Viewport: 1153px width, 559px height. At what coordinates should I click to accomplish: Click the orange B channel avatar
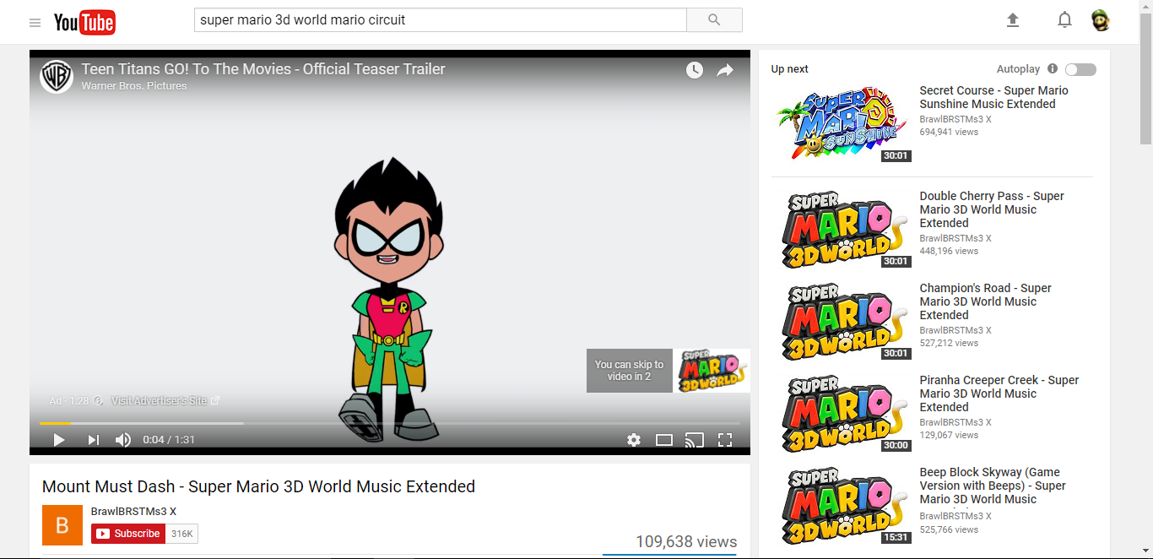[62, 525]
